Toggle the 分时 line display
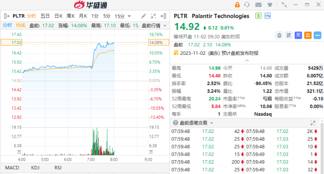Image resolution: width=324 pixels, height=174 pixels. pos(8,25)
